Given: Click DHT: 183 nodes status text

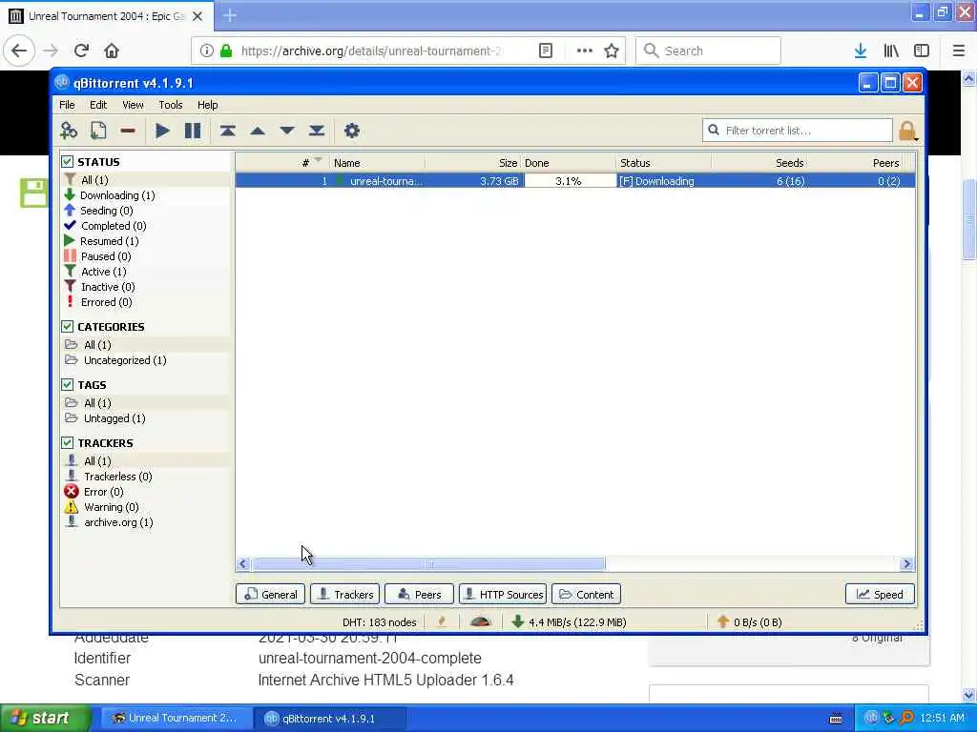Looking at the screenshot, I should [x=379, y=621].
